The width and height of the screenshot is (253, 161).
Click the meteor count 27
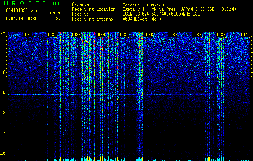[x=58, y=19]
